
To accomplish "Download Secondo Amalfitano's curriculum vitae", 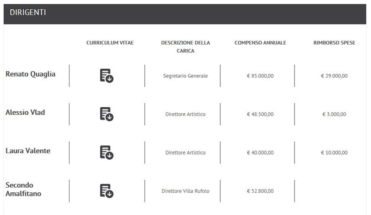I will point(107,191).
